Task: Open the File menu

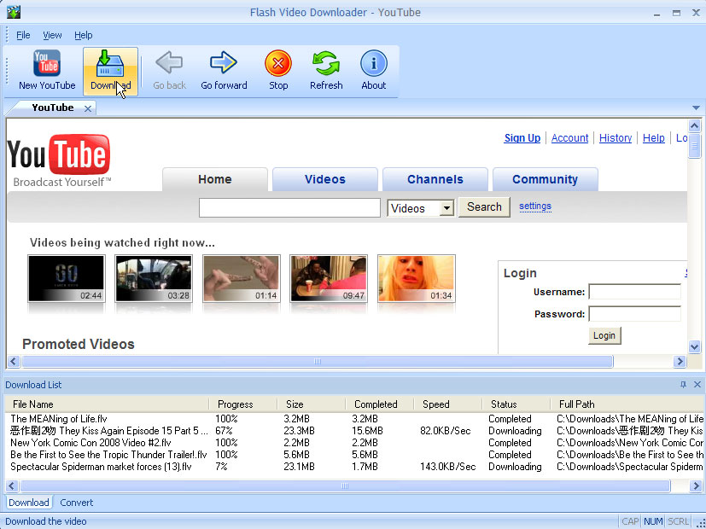Action: (23, 35)
